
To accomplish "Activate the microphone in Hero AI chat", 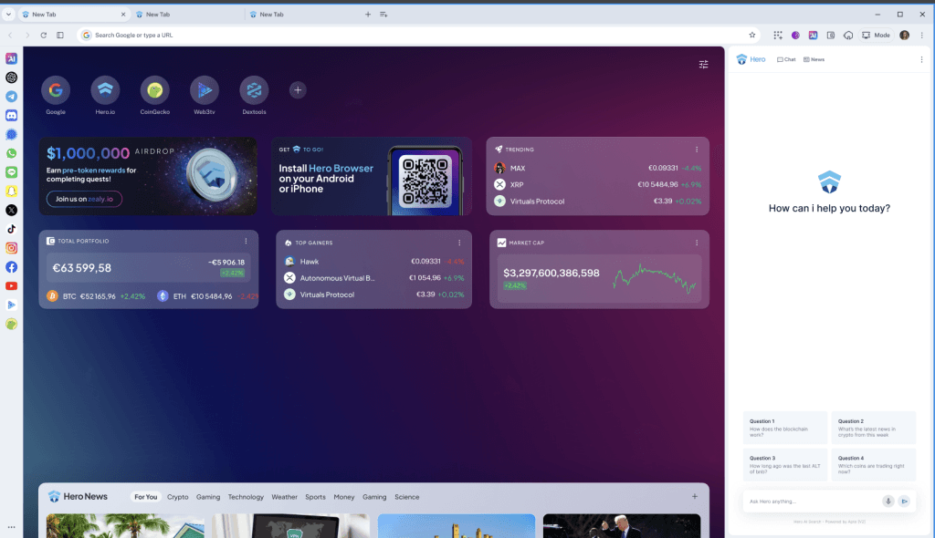I will pyautogui.click(x=888, y=502).
